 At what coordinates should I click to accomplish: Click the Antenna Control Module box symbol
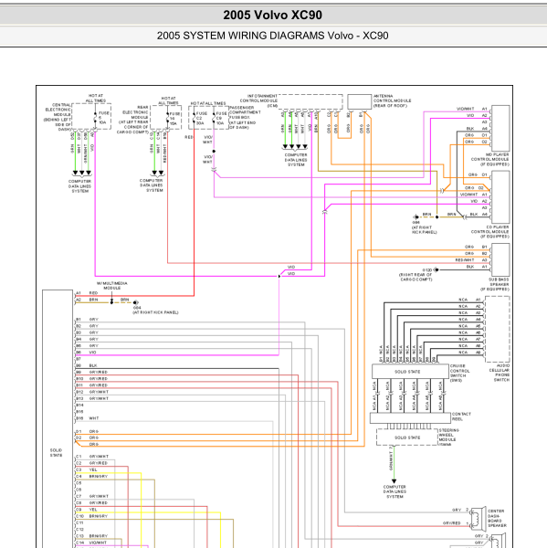click(359, 101)
